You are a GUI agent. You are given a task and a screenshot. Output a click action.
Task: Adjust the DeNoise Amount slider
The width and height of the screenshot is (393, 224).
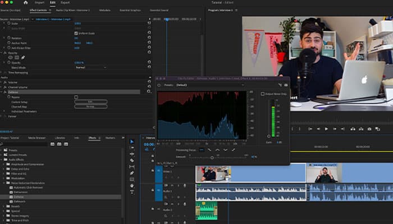click(212, 158)
